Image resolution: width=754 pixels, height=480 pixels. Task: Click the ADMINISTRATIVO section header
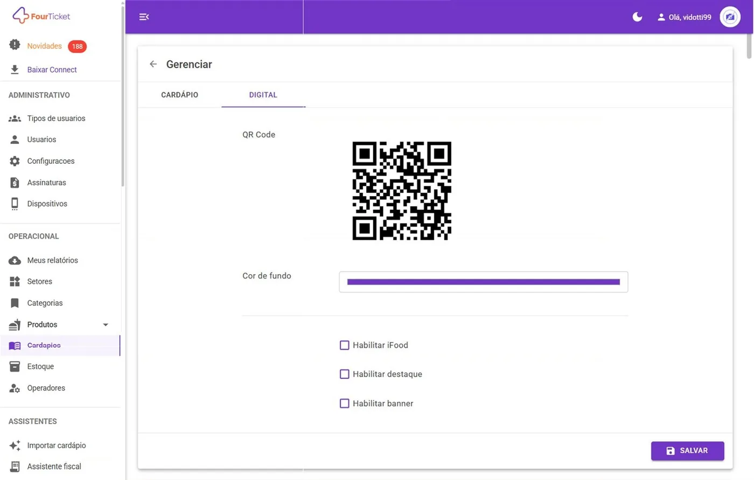pos(39,95)
